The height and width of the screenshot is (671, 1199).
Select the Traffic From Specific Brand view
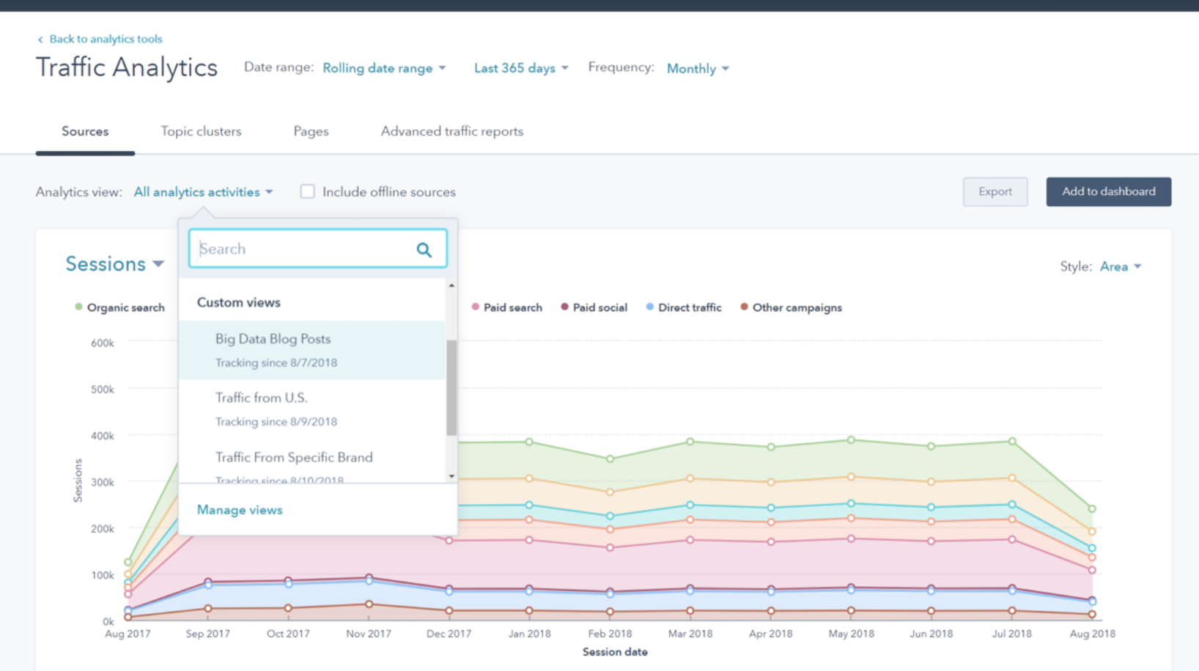tap(312, 461)
